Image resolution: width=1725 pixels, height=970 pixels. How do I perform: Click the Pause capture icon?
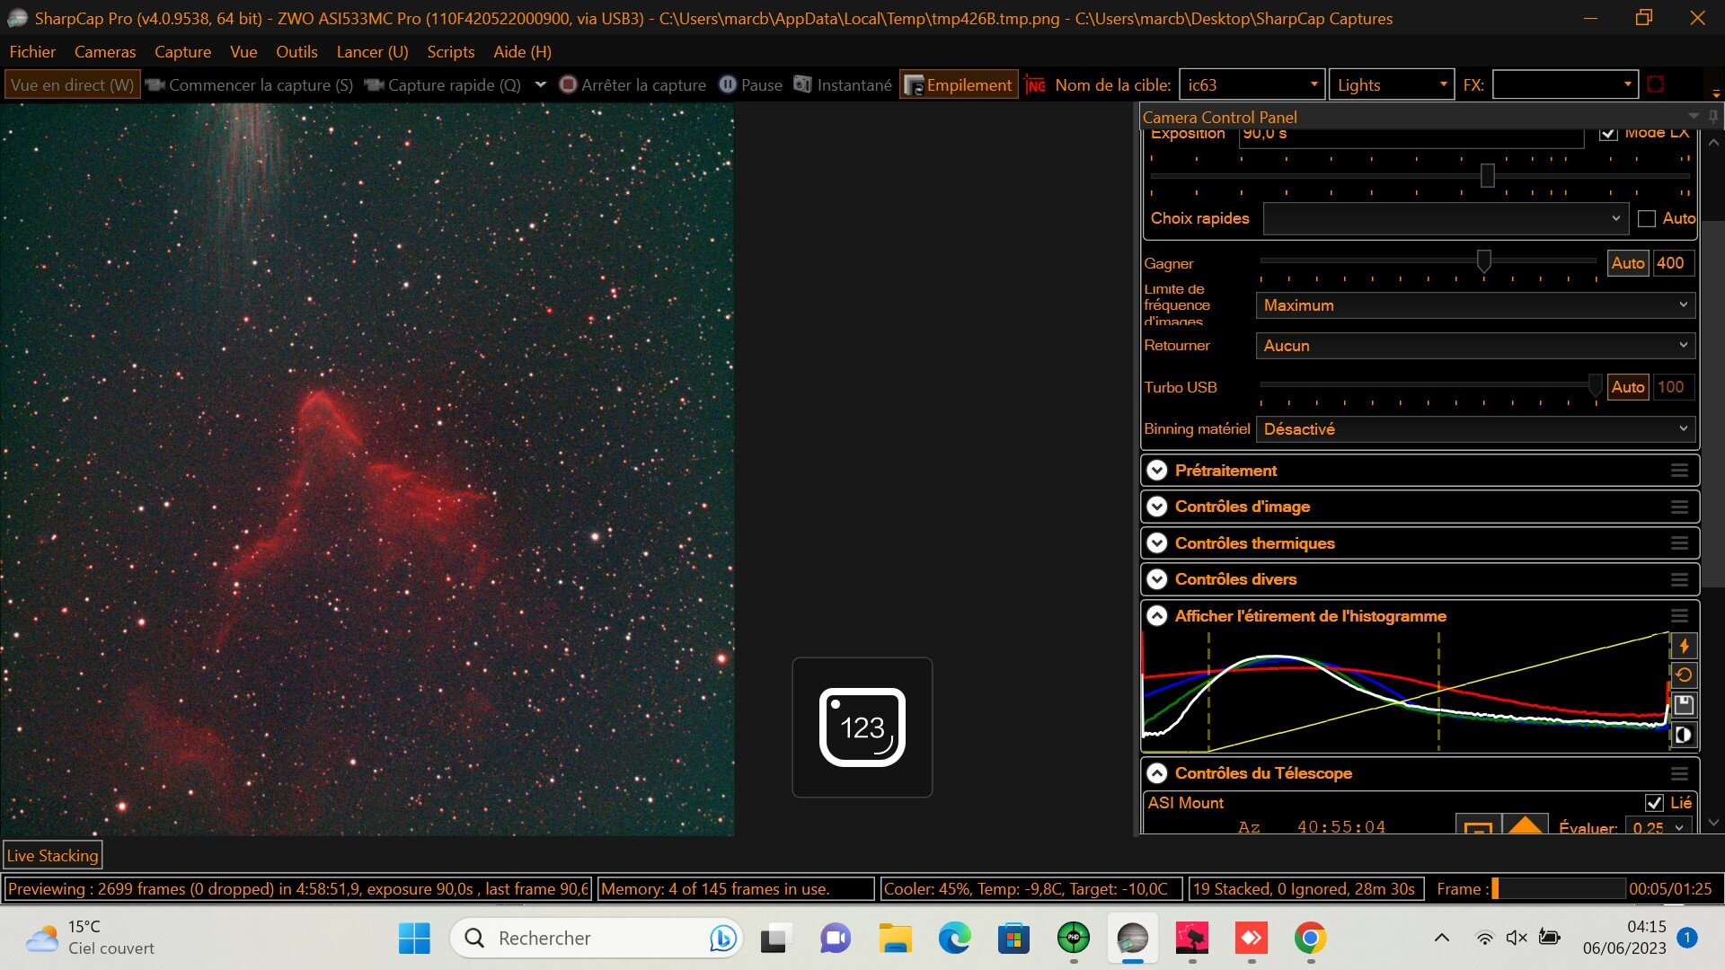[727, 84]
